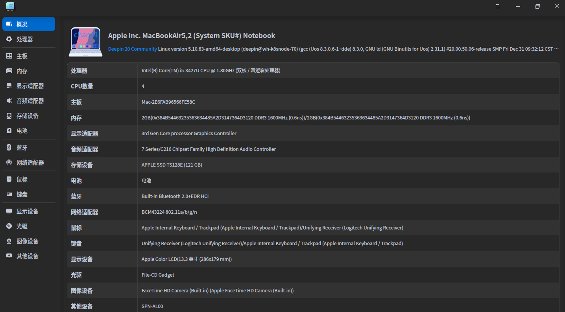Click the 处理器 CPU icon in sidebar
The image size is (565, 312).
point(9,39)
